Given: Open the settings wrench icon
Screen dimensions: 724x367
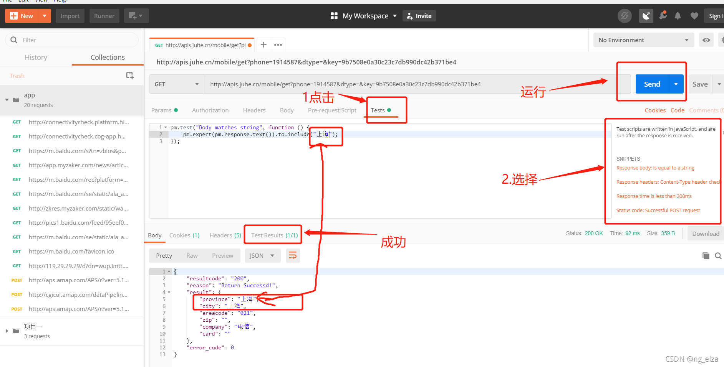Looking at the screenshot, I should [x=663, y=16].
